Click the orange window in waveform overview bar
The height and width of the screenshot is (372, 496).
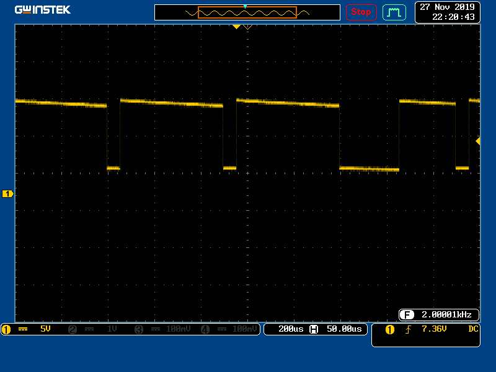(x=247, y=12)
